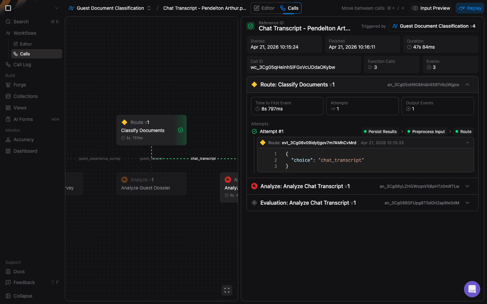This screenshot has height=304, width=487.
Task: Expand Evaluation: Analyze Chat Transcript section
Action: coord(467,203)
